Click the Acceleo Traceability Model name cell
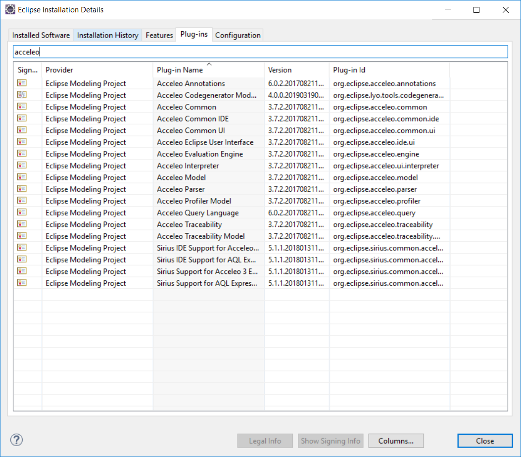The width and height of the screenshot is (521, 457). 201,236
